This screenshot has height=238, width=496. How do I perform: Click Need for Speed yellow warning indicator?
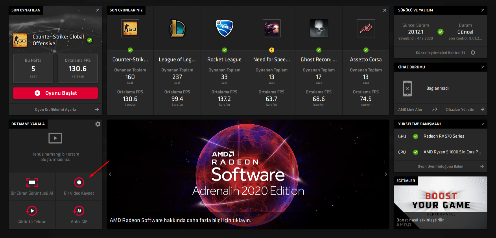(x=272, y=50)
